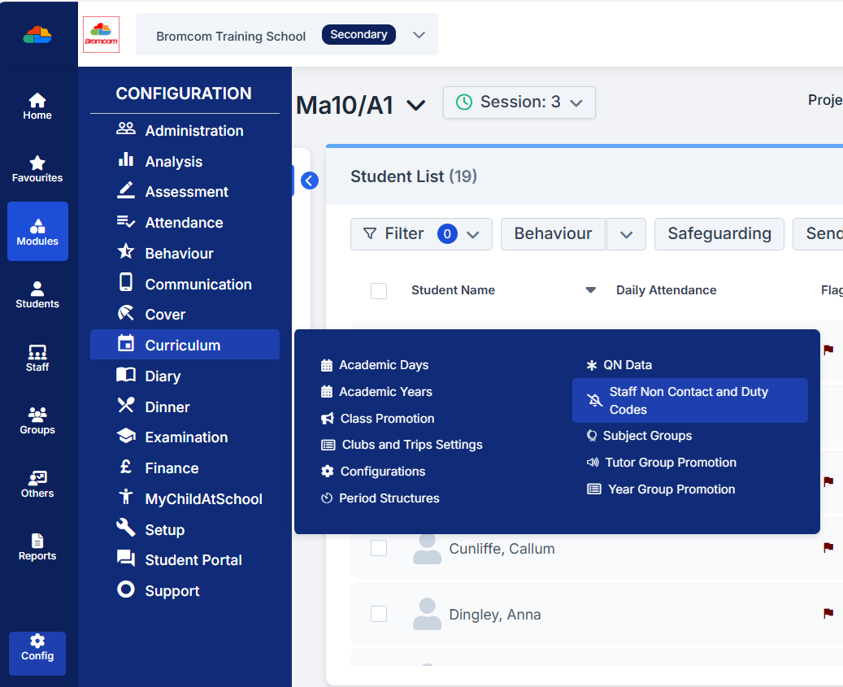
Task: Click the Safeguarding button
Action: (x=719, y=234)
